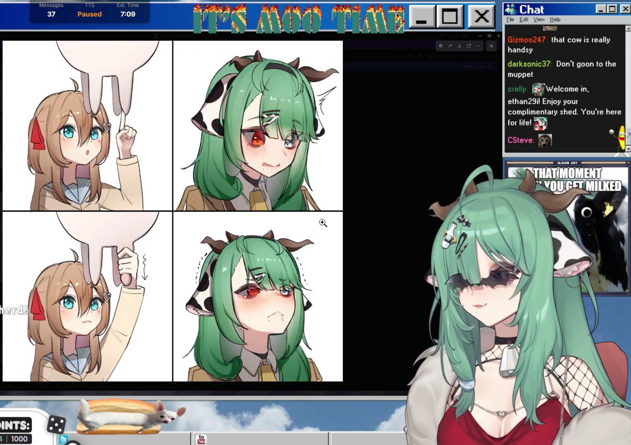Click the "Paused" TTS status text

point(90,14)
